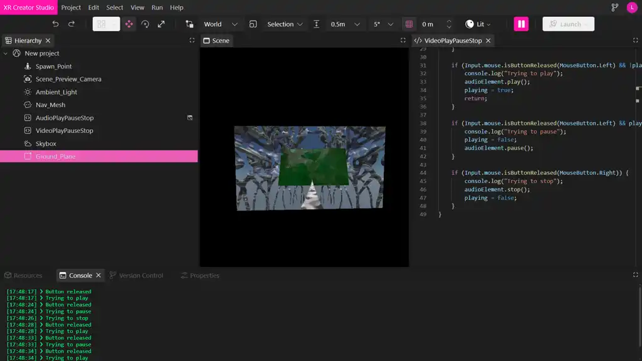The height and width of the screenshot is (361, 642).
Task: Open the 0.5m snap distance dropdown
Action: 345,24
